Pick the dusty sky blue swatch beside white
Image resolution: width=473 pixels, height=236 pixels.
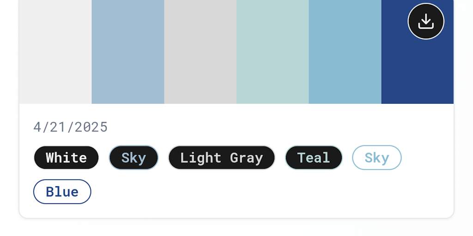pyautogui.click(x=128, y=52)
